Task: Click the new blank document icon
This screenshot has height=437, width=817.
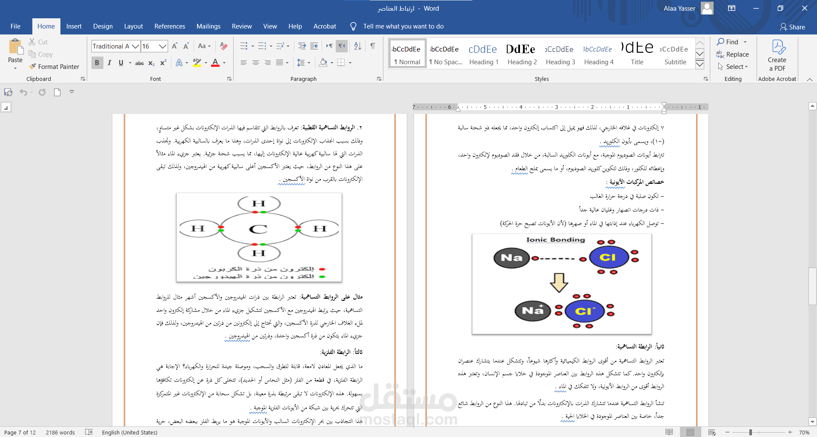Action: coord(57,92)
